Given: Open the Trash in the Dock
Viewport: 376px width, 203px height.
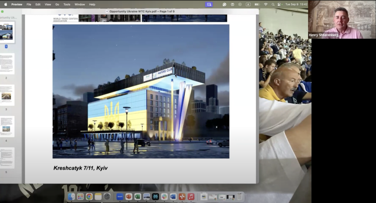Looking at the screenshot, I should click(x=239, y=197).
